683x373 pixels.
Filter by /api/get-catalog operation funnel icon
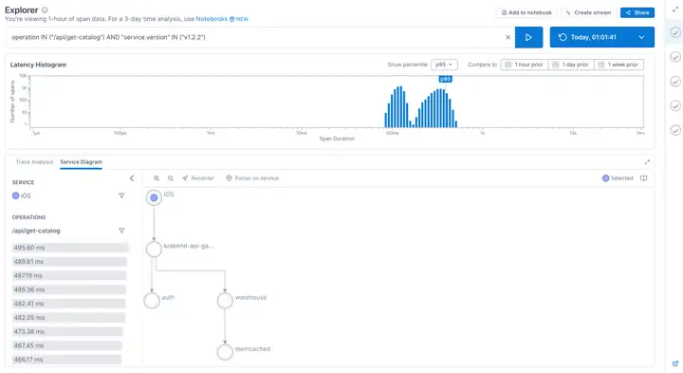point(121,231)
